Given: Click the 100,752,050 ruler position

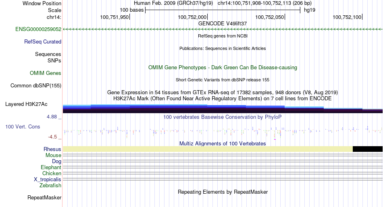Looking at the screenshot, I should click(x=270, y=17).
